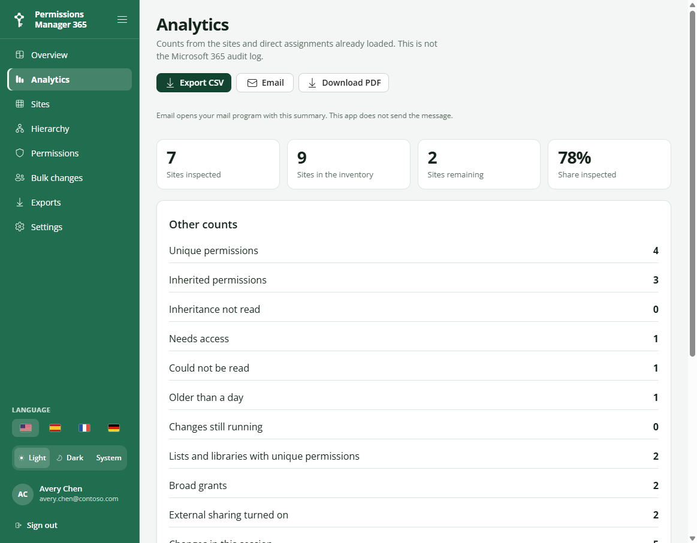Select the Analytics nav item
The height and width of the screenshot is (543, 697).
click(x=70, y=80)
